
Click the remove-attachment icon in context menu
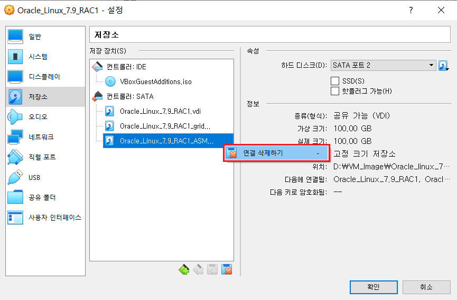point(232,153)
